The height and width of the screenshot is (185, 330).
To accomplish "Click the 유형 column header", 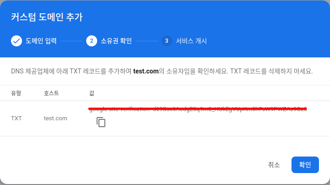I will point(16,93).
